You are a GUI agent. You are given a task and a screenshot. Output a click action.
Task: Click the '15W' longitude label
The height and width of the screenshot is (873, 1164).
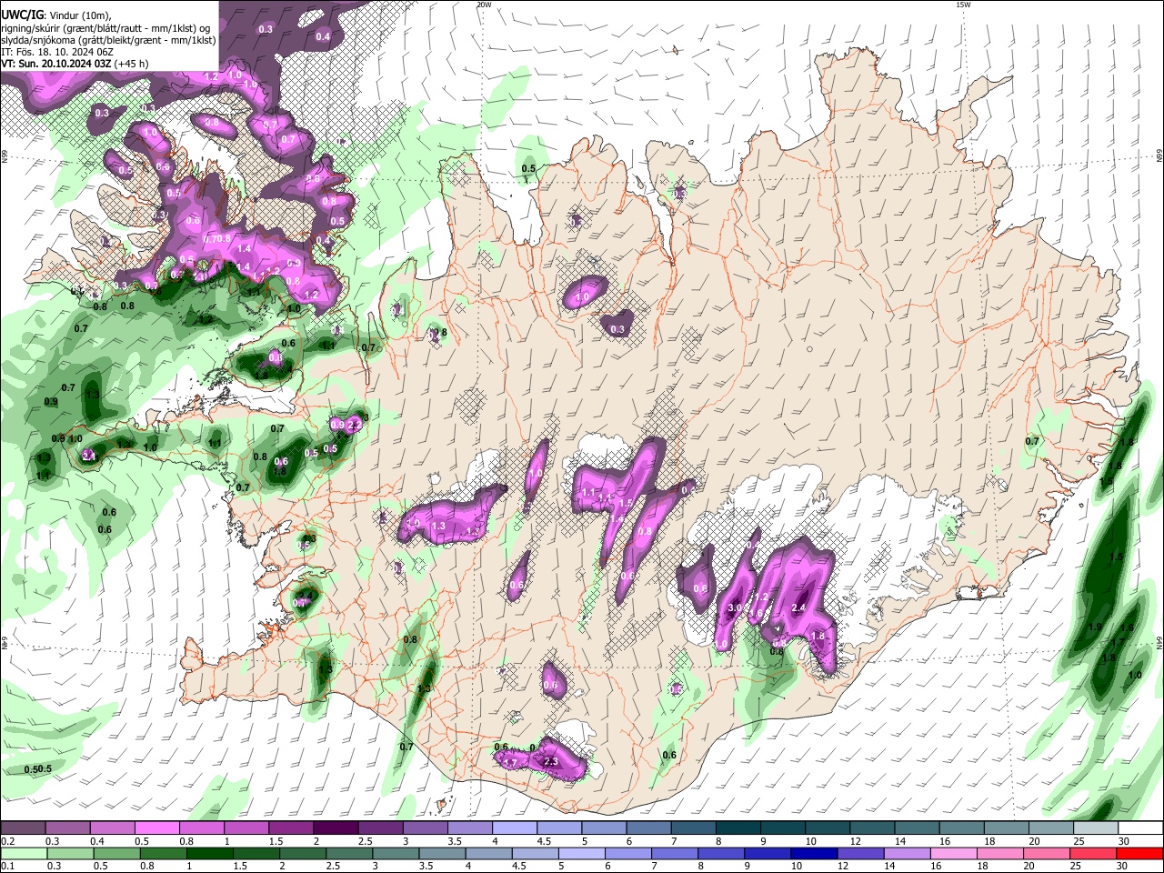[x=963, y=5]
